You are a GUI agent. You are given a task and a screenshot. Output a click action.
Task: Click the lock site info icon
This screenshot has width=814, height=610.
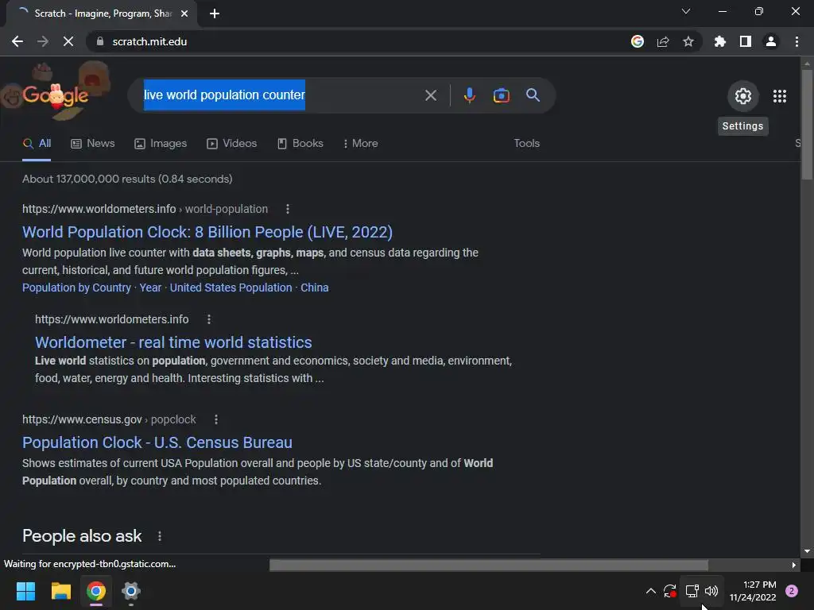tap(100, 41)
